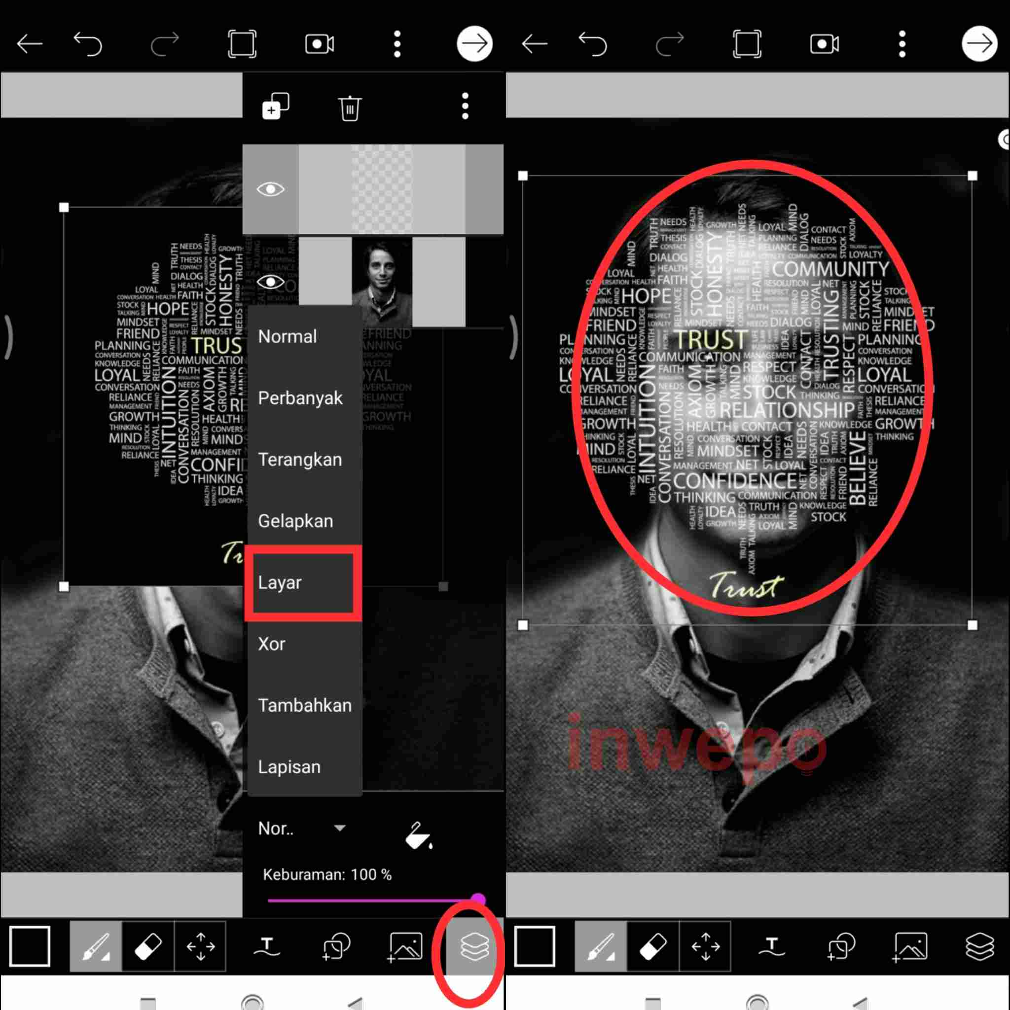Select the brush tool in left toolbar

point(96,946)
